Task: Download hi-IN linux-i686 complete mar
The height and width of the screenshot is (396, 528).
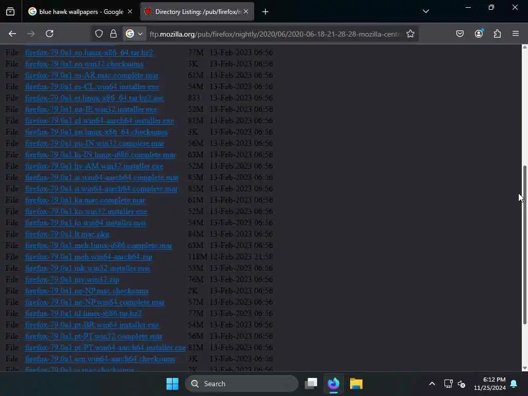Action: coord(101,155)
